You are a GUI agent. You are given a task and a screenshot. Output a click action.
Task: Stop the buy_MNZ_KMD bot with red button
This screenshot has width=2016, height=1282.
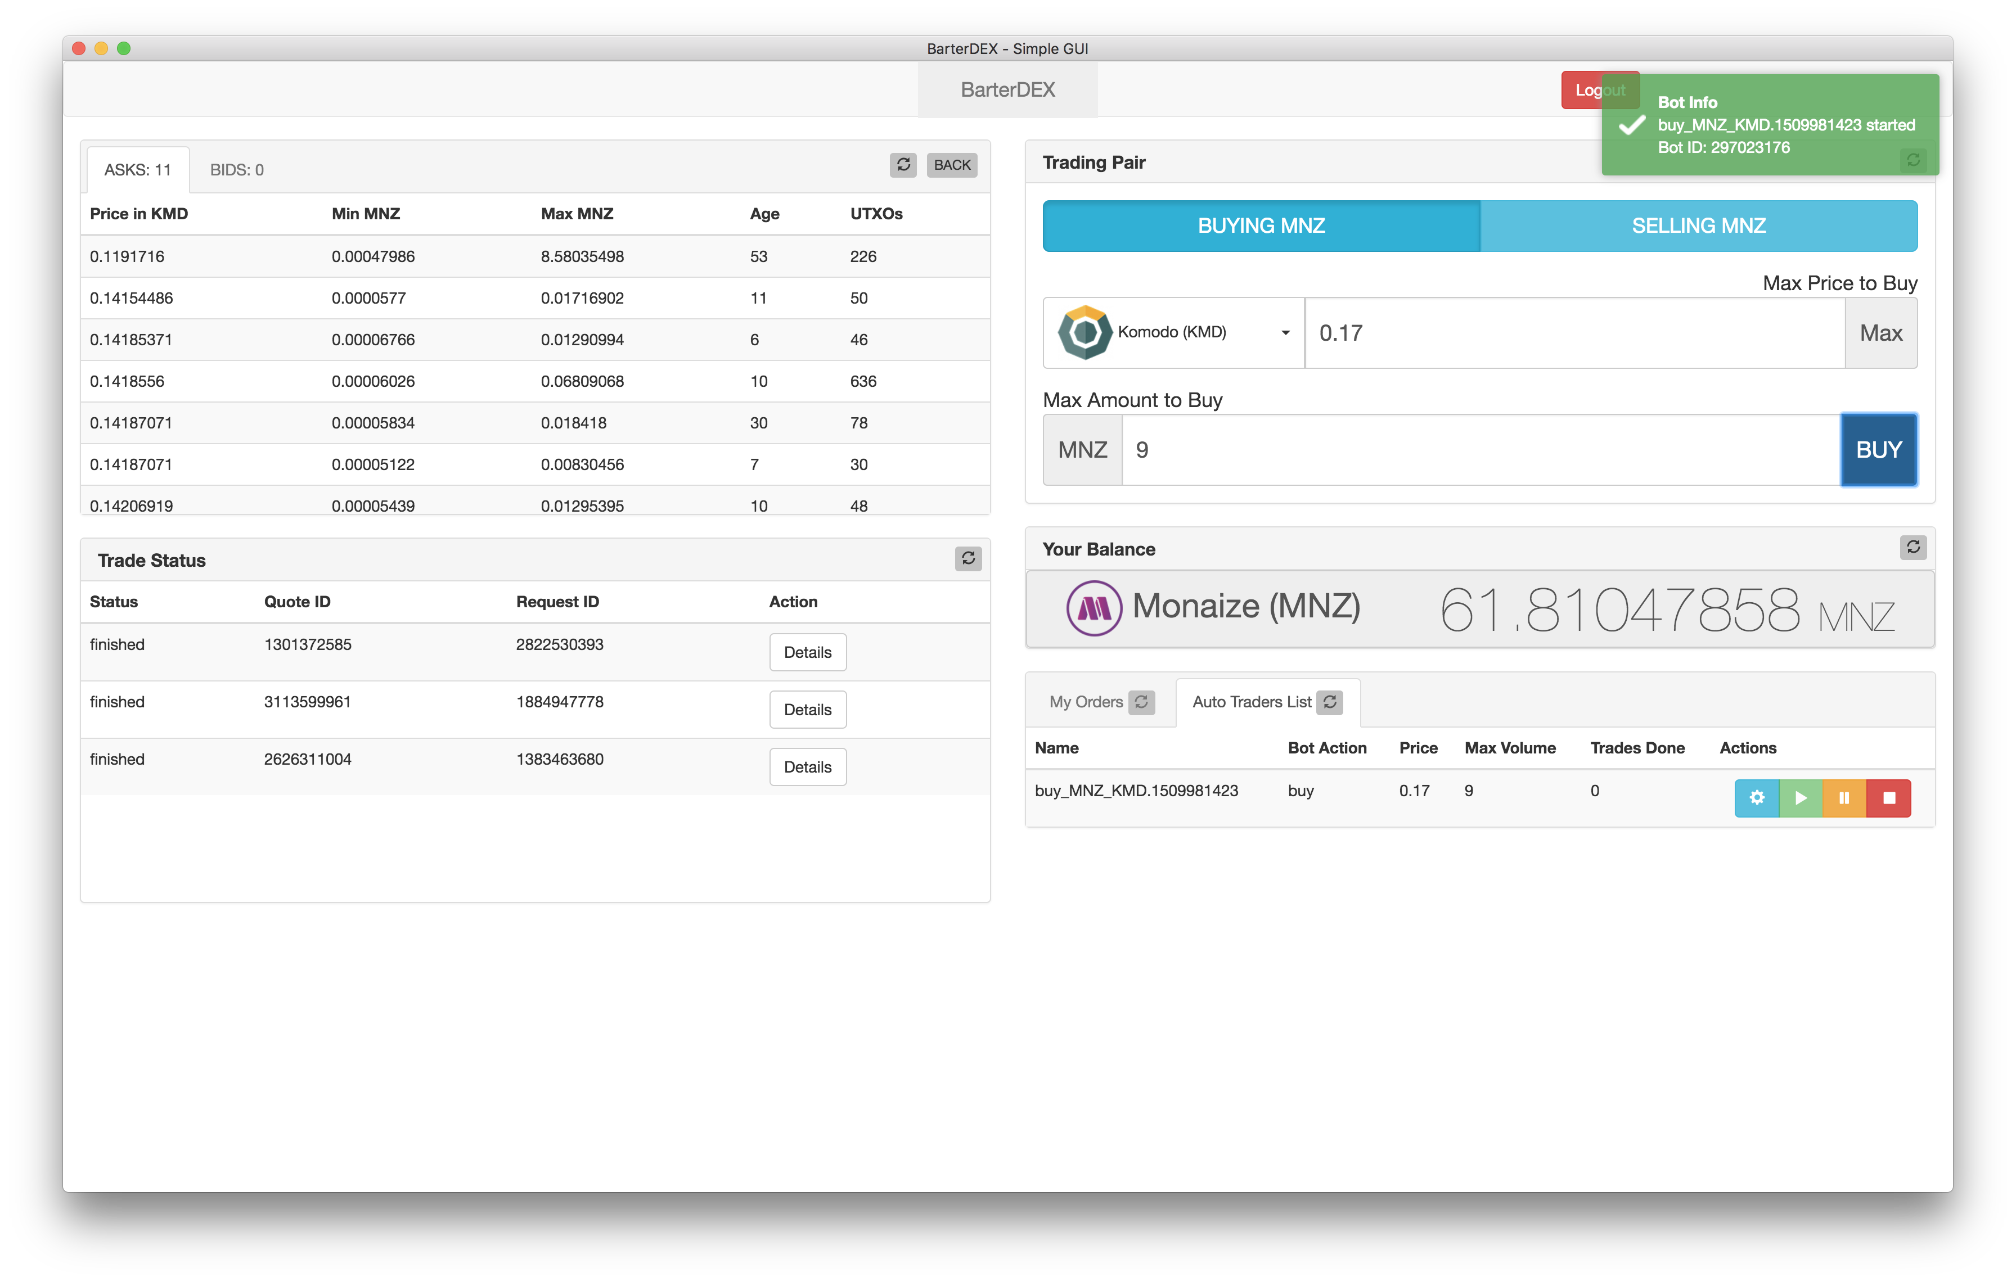click(1889, 797)
